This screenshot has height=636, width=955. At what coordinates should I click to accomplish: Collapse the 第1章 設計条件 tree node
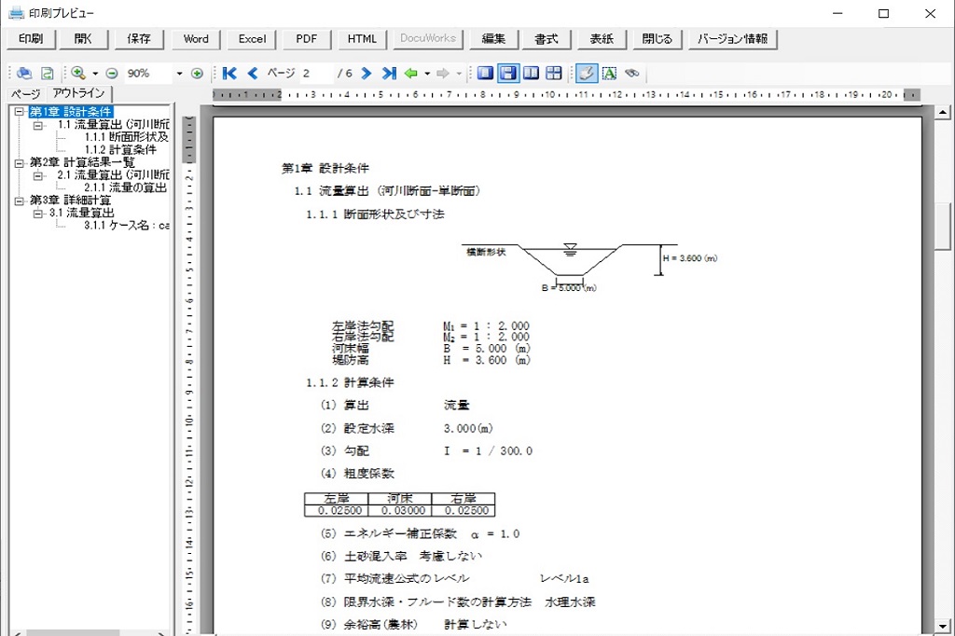tap(20, 112)
